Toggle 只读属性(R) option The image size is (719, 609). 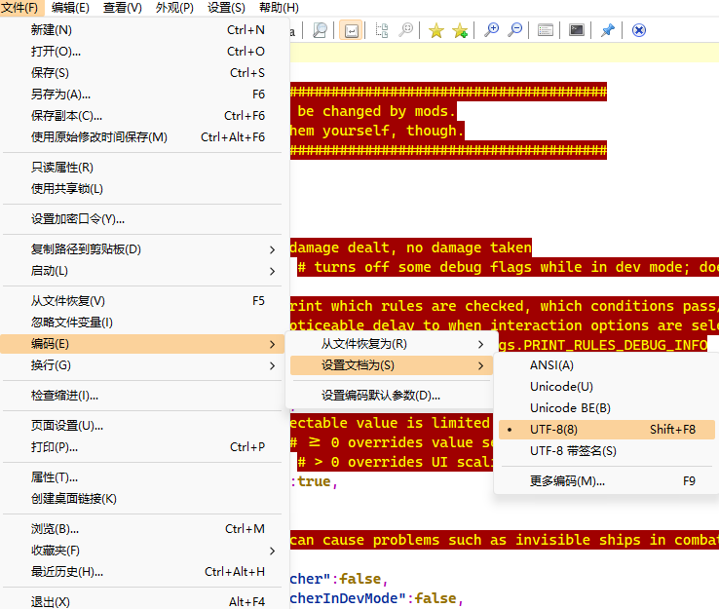pos(142,168)
